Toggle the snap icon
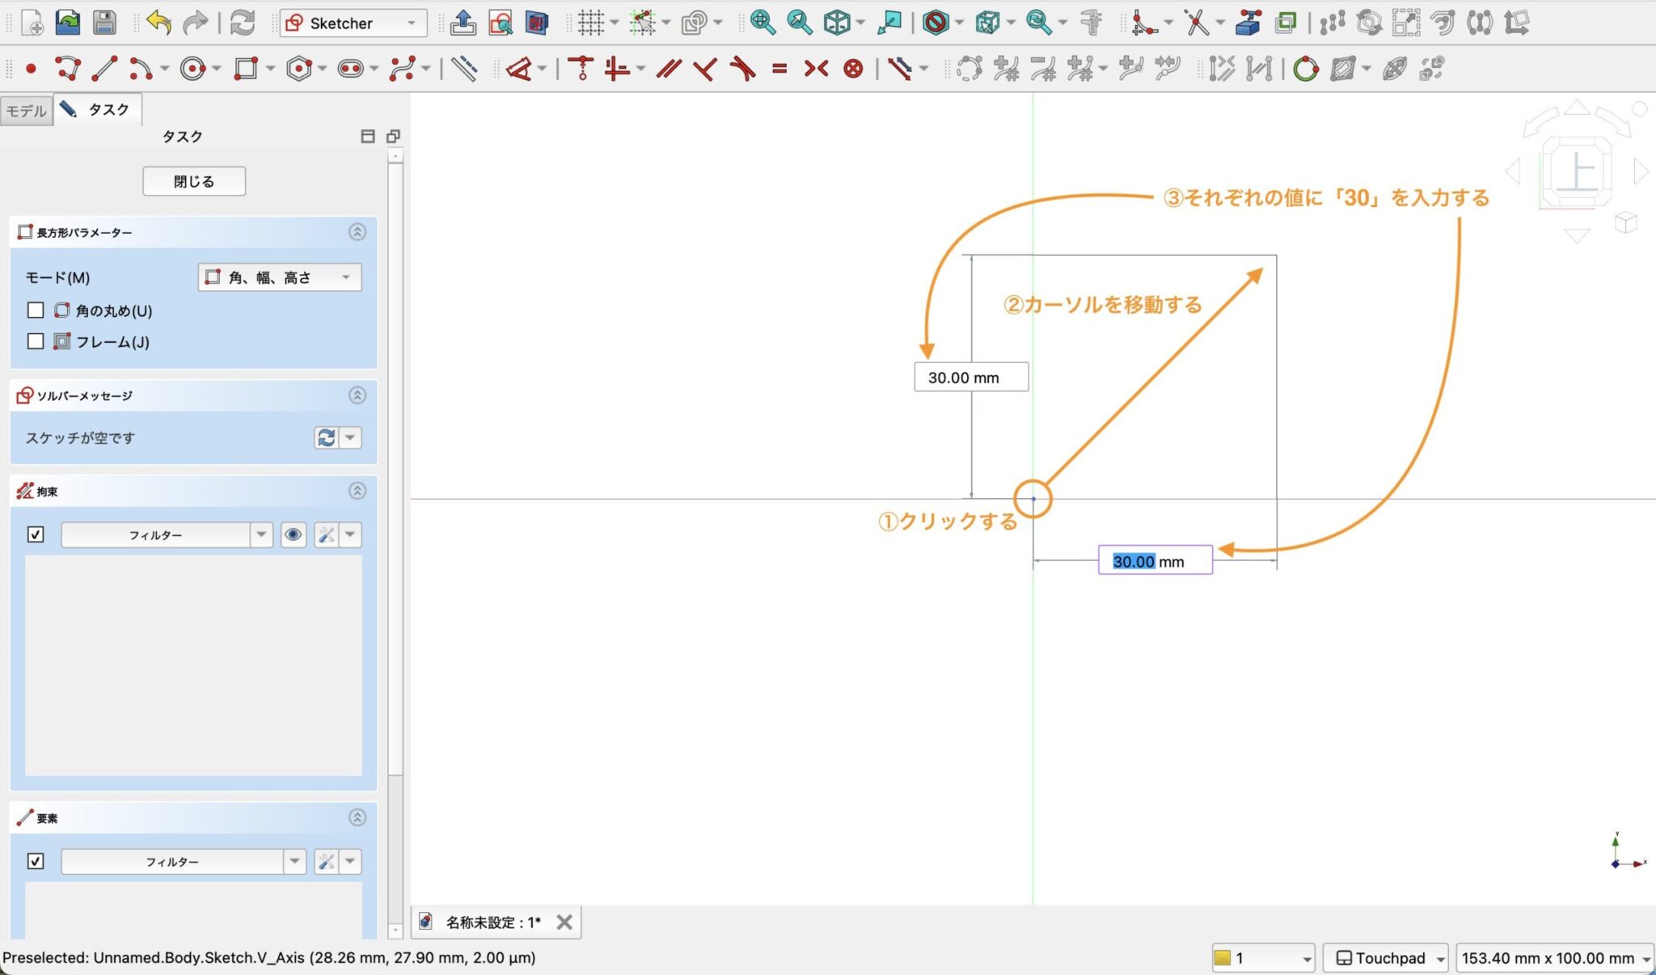Viewport: 1656px width, 975px height. [x=643, y=23]
